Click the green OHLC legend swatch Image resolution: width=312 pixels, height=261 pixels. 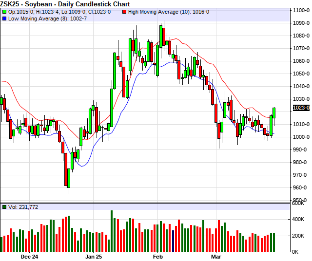coord(4,12)
